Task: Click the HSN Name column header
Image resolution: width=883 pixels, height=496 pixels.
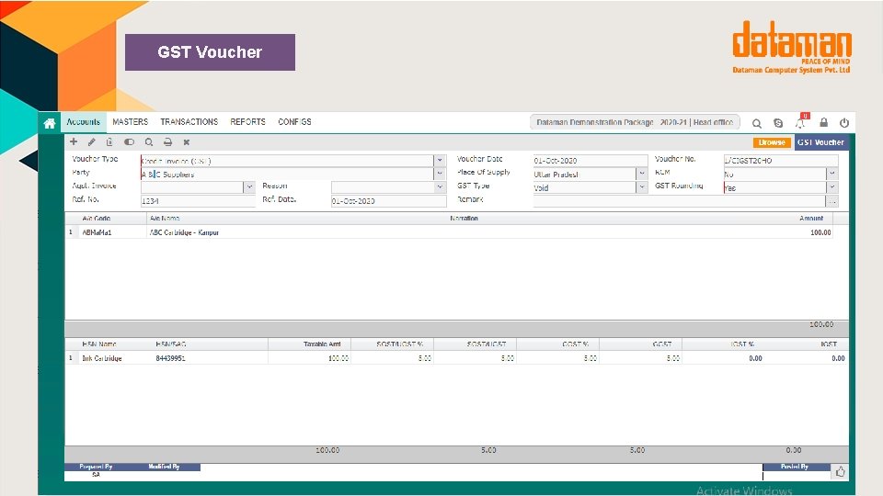Action: pos(99,344)
